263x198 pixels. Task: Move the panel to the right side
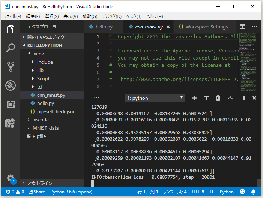(242, 98)
